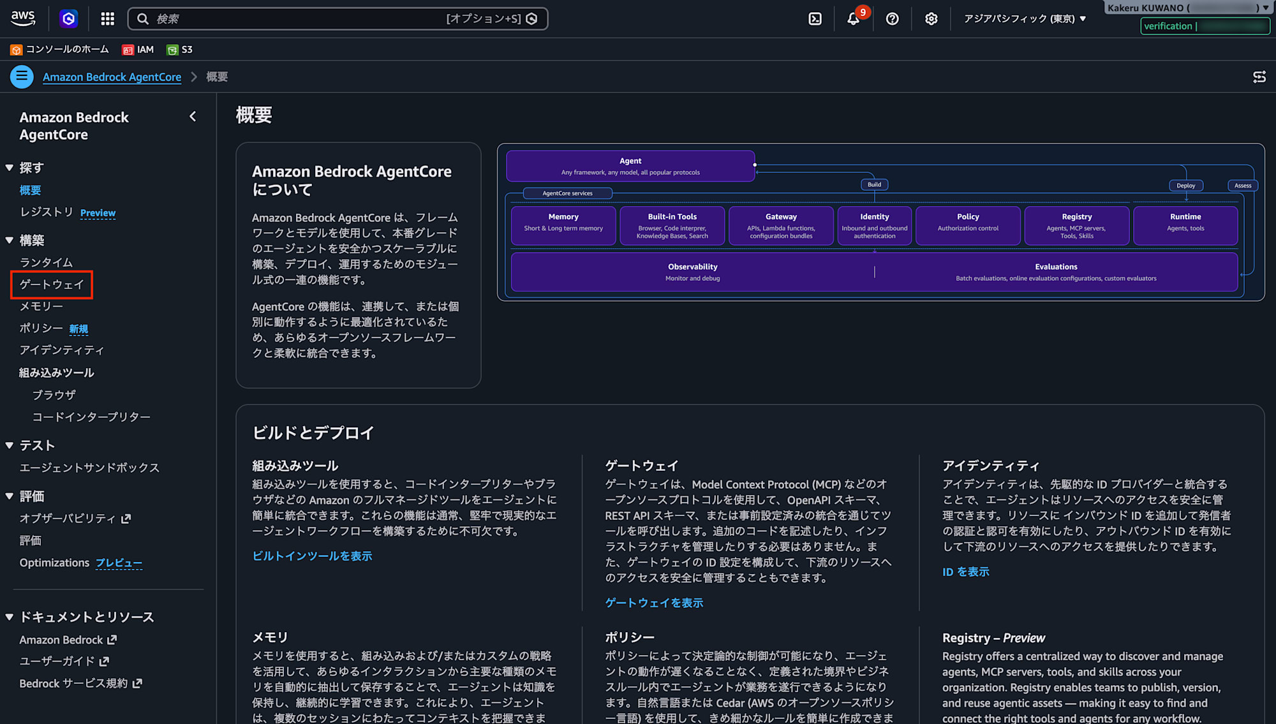The width and height of the screenshot is (1276, 724).
Task: Toggle the hamburger navigation menu button
Action: pos(22,77)
